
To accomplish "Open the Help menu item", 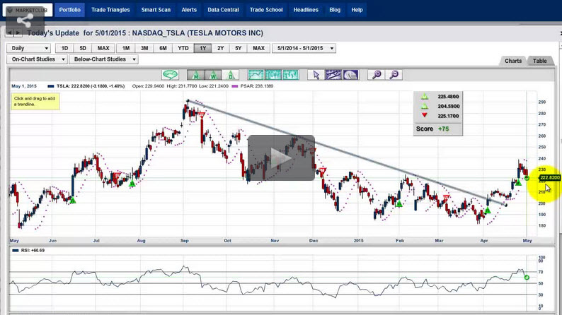I will pyautogui.click(x=357, y=10).
